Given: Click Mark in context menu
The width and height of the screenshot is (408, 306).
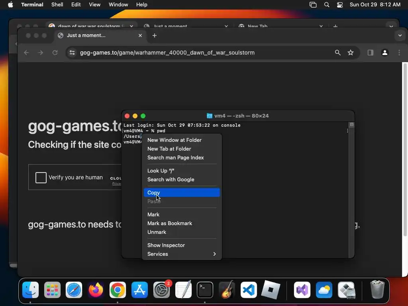Looking at the screenshot, I should point(182,214).
